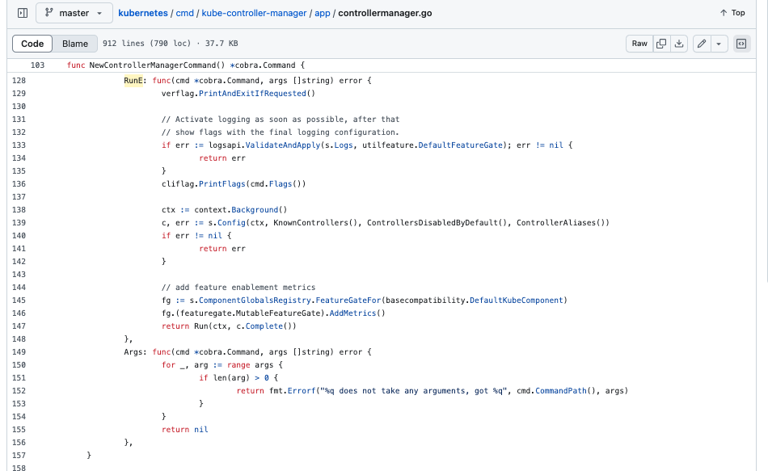Select line number 128
The width and height of the screenshot is (768, 471).
click(19, 80)
